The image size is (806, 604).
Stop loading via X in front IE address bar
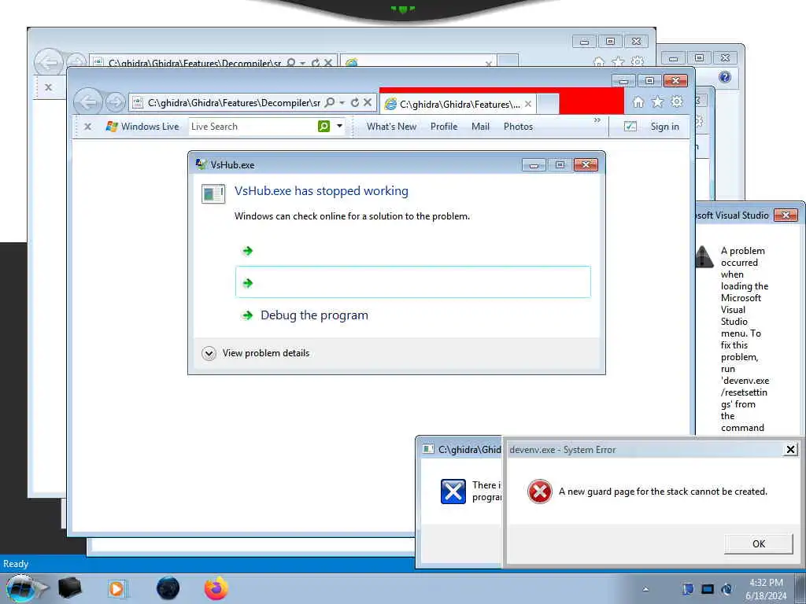368,103
